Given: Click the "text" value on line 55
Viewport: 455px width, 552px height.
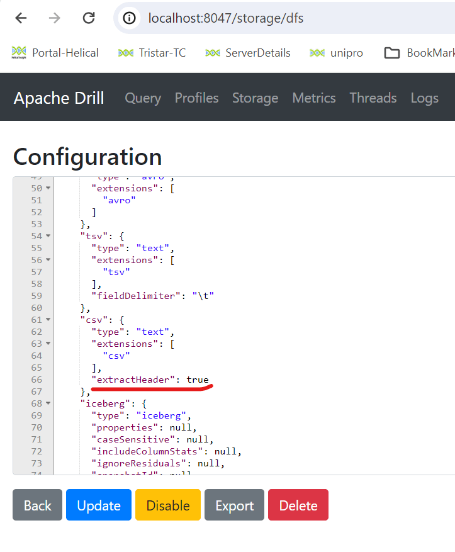Looking at the screenshot, I should pyautogui.click(x=152, y=249).
